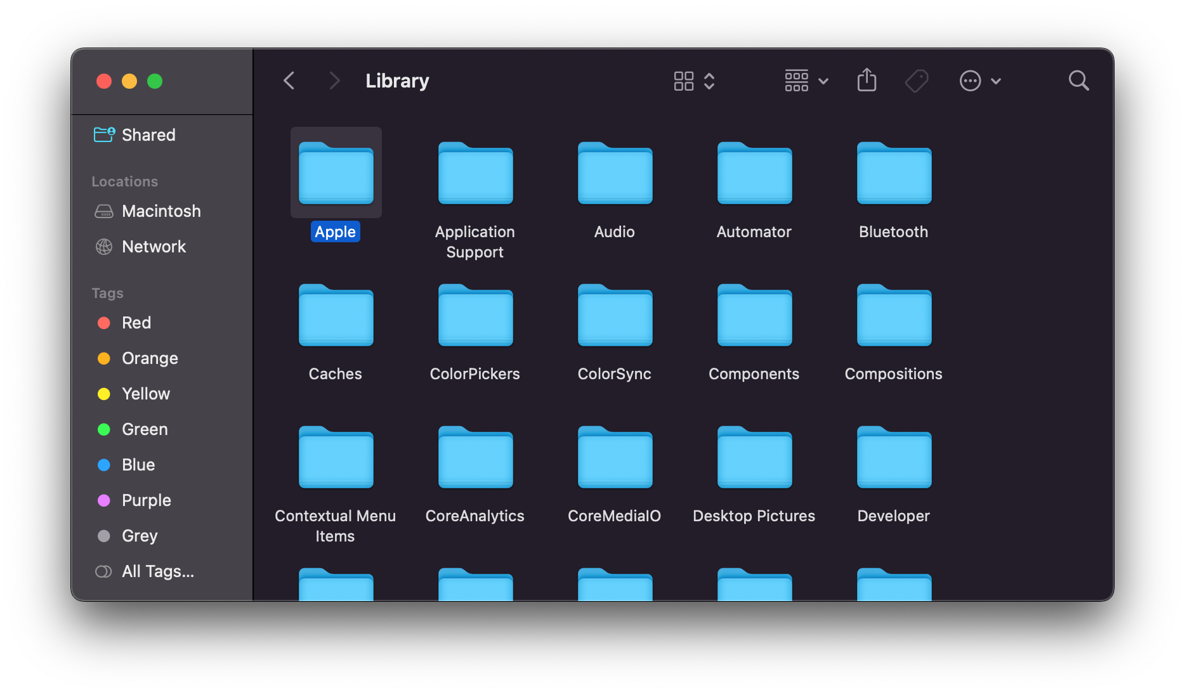Select the Caches folder
This screenshot has height=695, width=1185.
pyautogui.click(x=336, y=315)
